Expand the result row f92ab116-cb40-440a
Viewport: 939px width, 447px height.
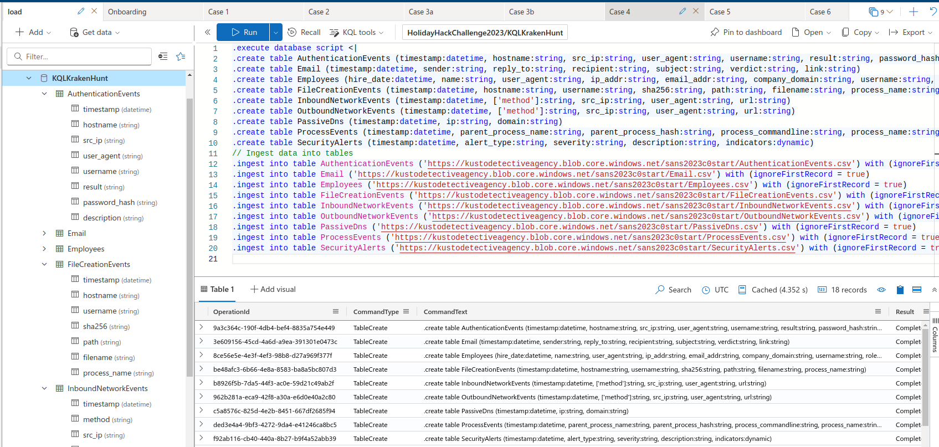coord(201,438)
